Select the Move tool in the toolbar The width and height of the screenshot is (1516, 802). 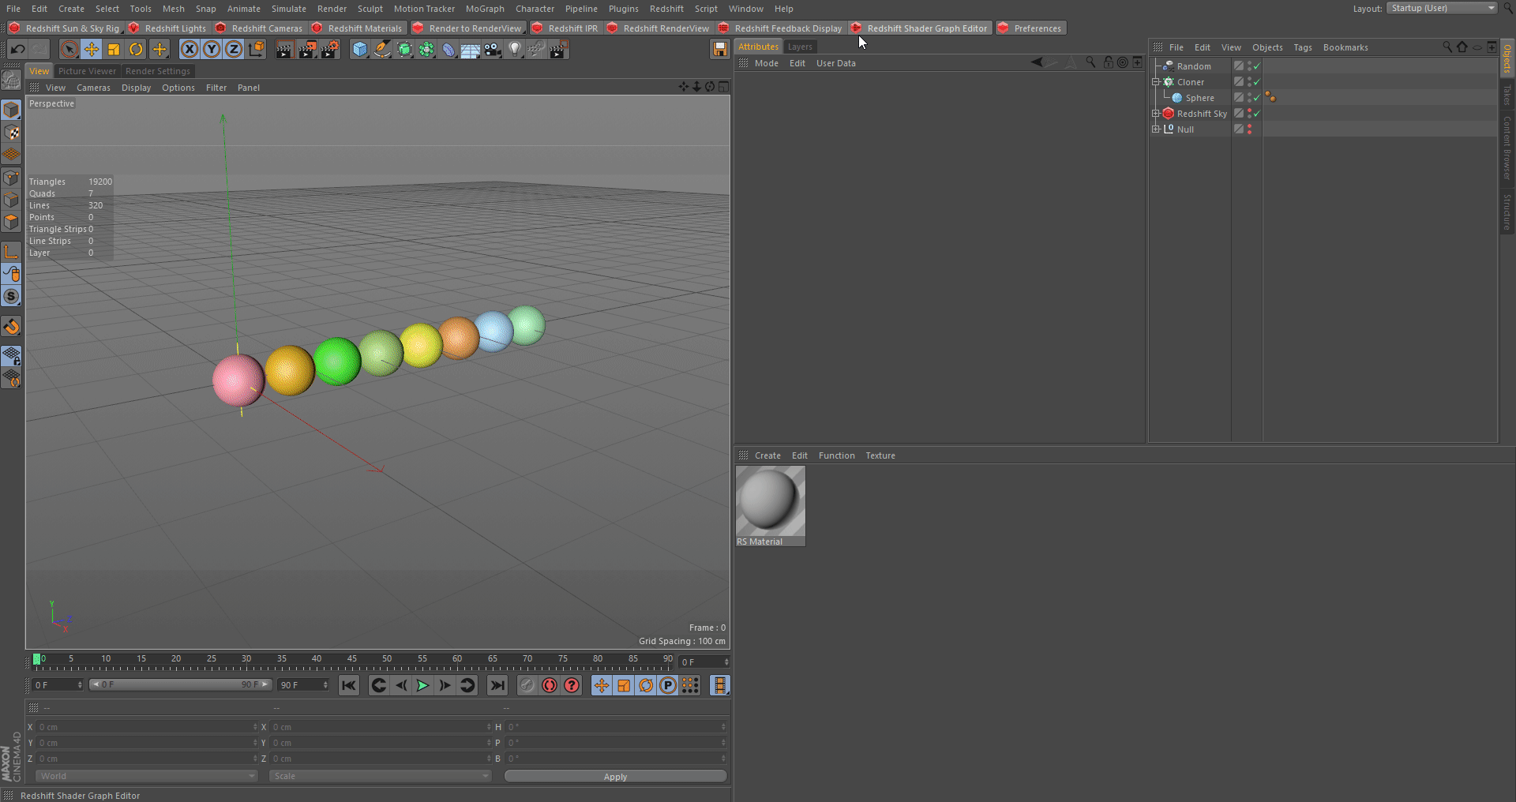(x=92, y=50)
